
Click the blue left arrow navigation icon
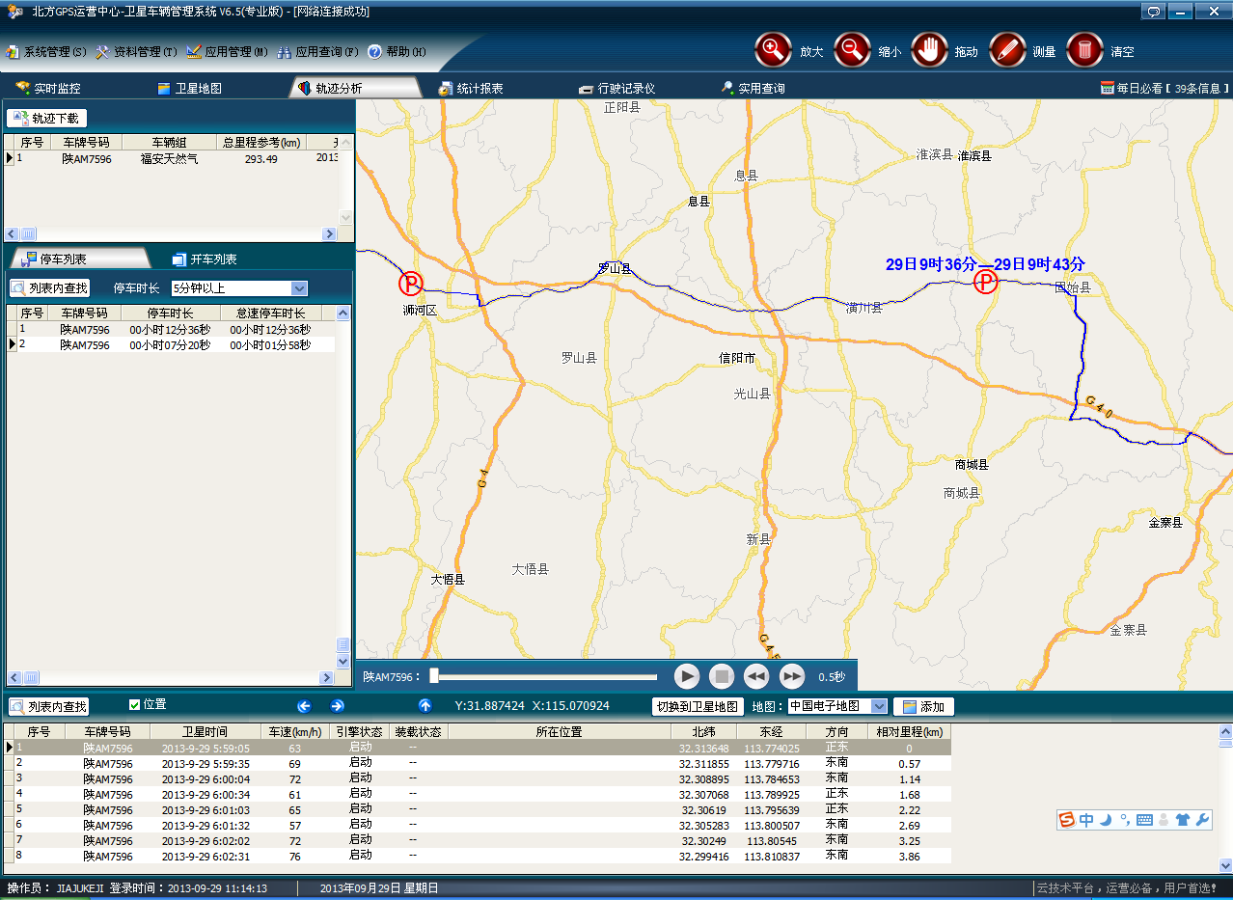coord(304,706)
